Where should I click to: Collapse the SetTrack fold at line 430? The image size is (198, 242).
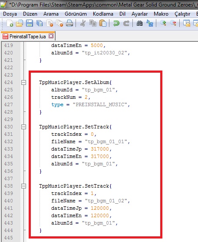23,127
